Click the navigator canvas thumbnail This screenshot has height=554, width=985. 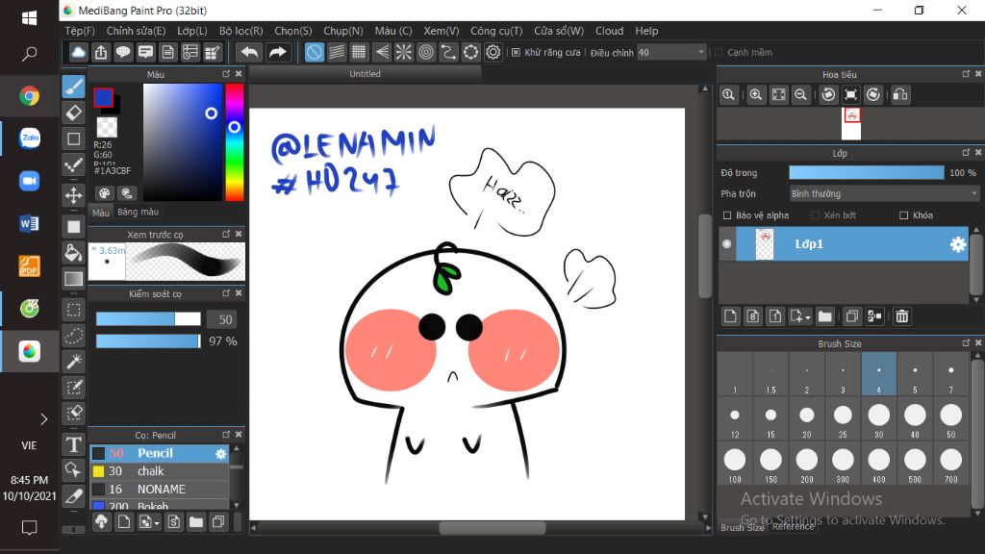tap(851, 123)
